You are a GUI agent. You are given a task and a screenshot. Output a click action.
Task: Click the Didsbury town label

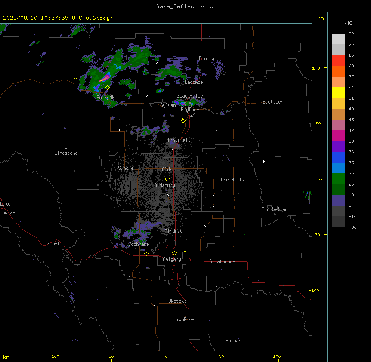[x=165, y=185]
